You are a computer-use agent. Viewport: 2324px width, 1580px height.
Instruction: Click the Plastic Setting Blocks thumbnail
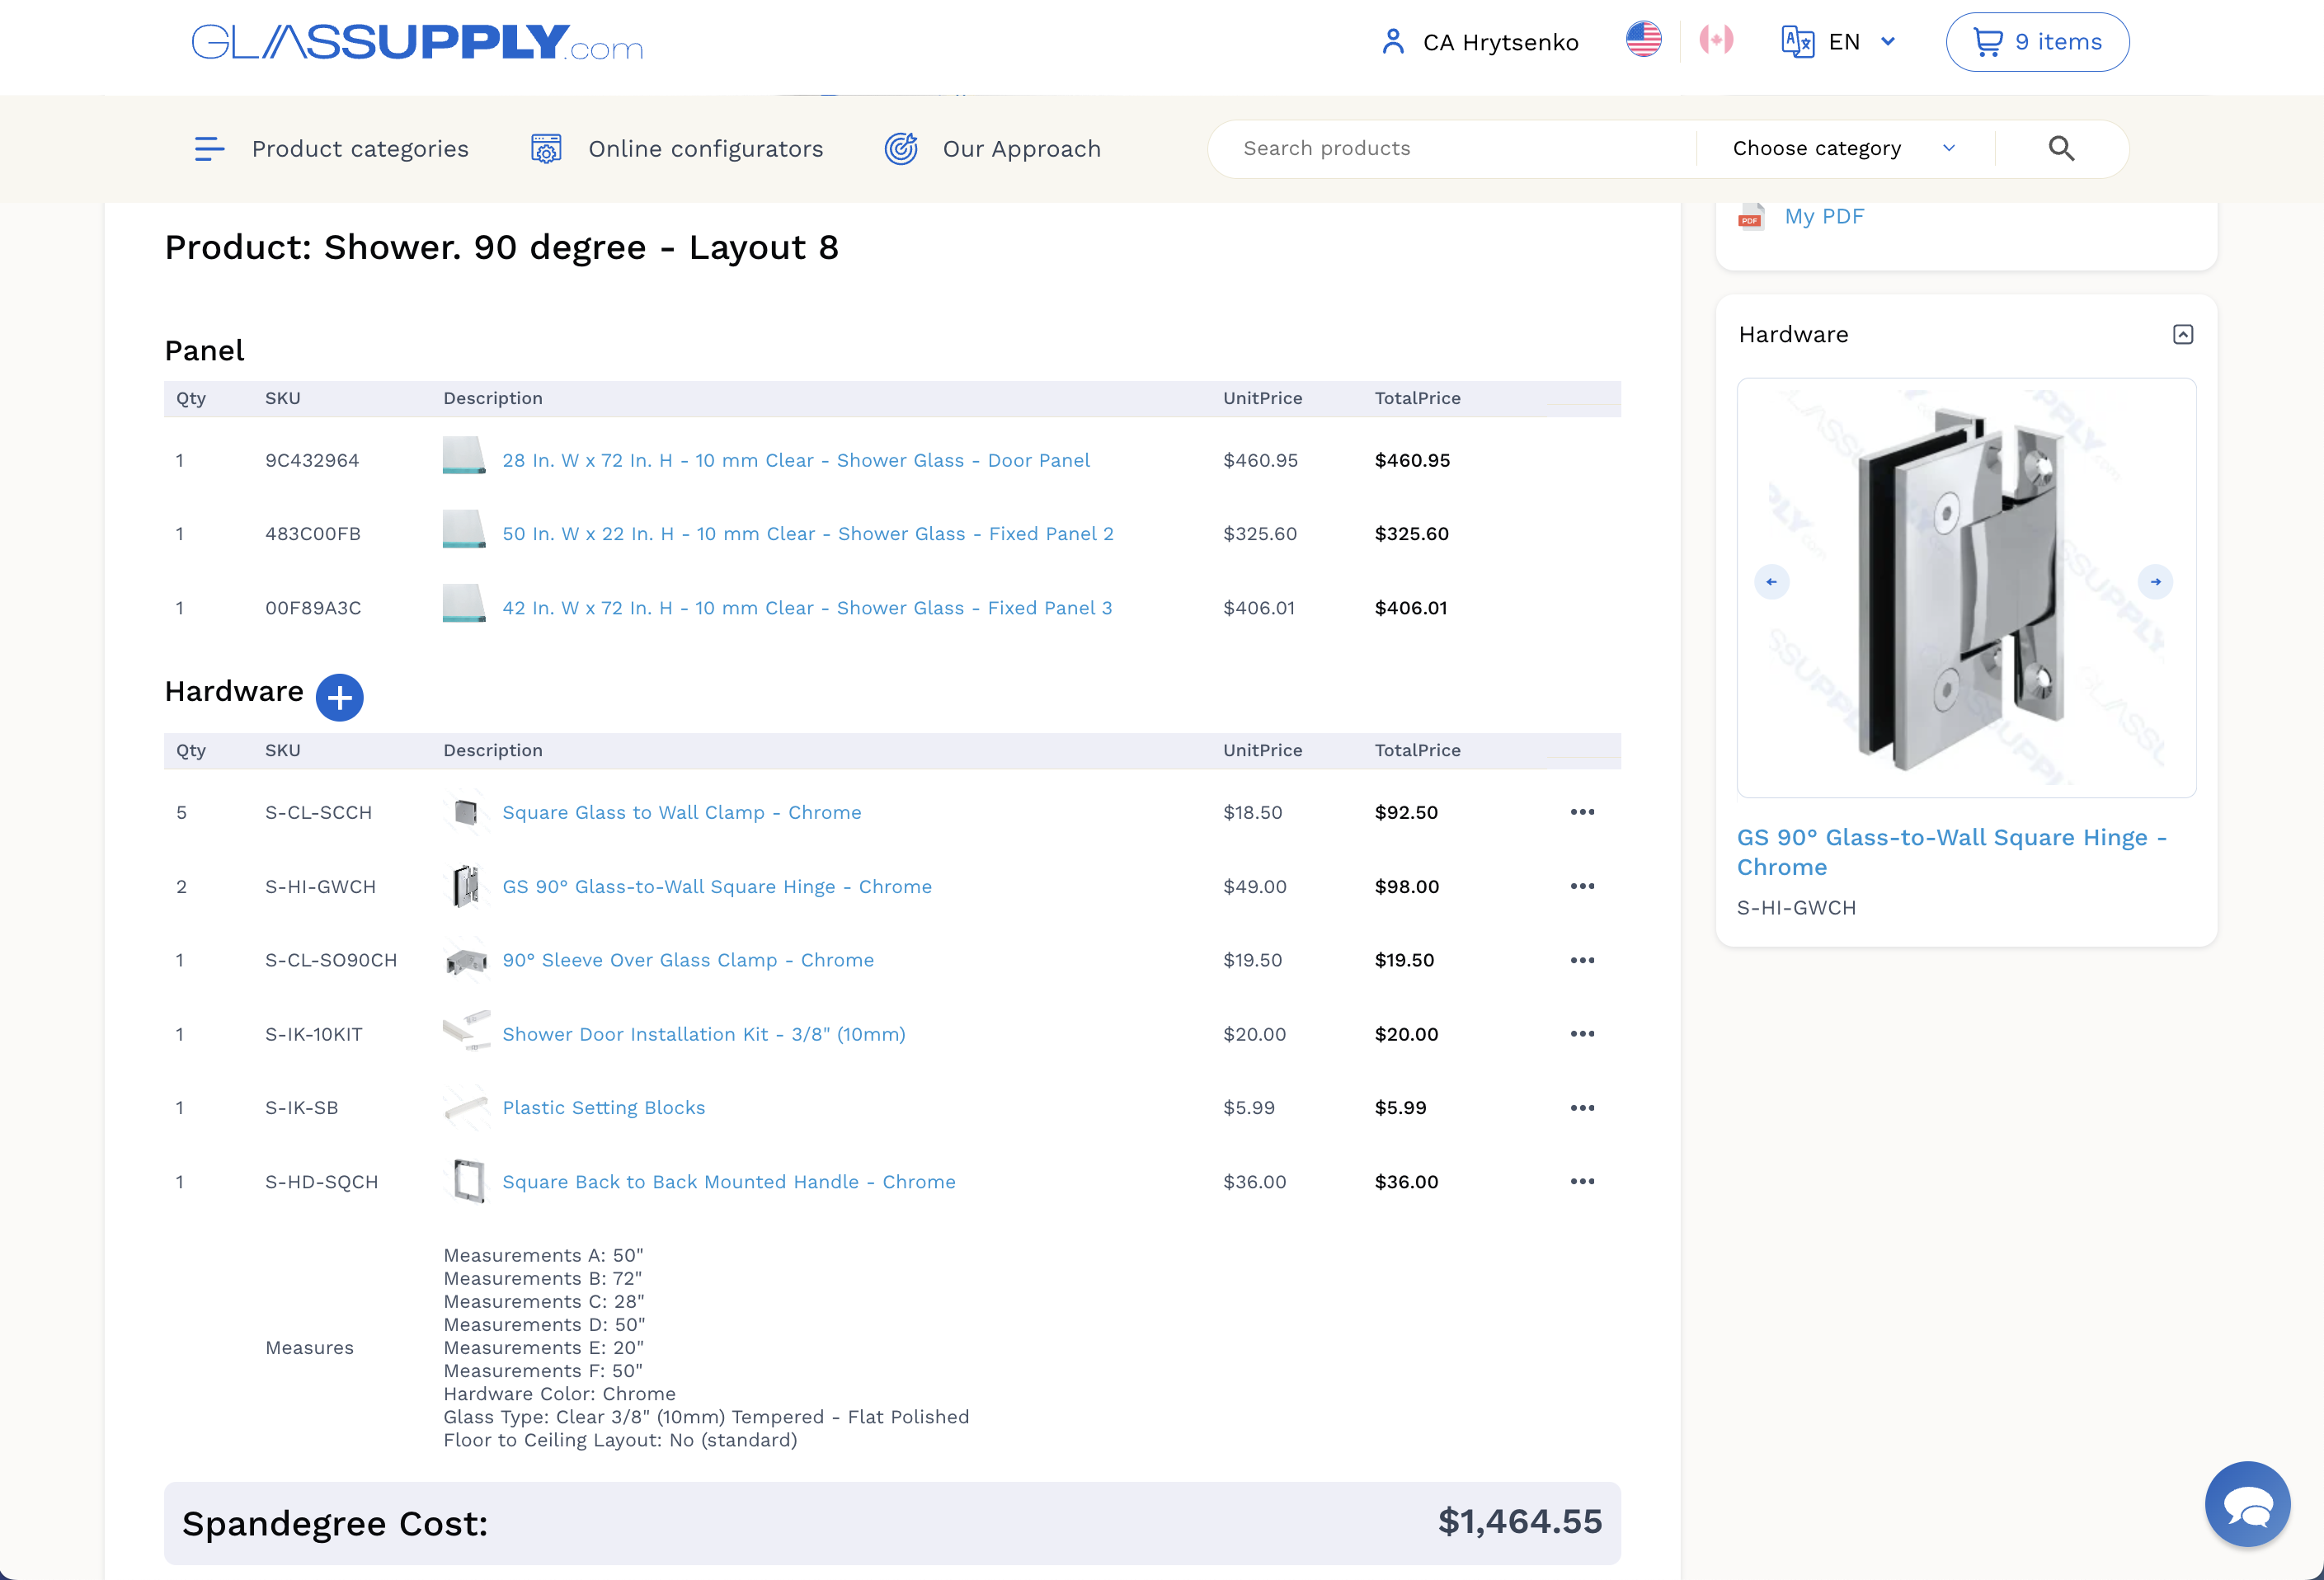click(466, 1107)
